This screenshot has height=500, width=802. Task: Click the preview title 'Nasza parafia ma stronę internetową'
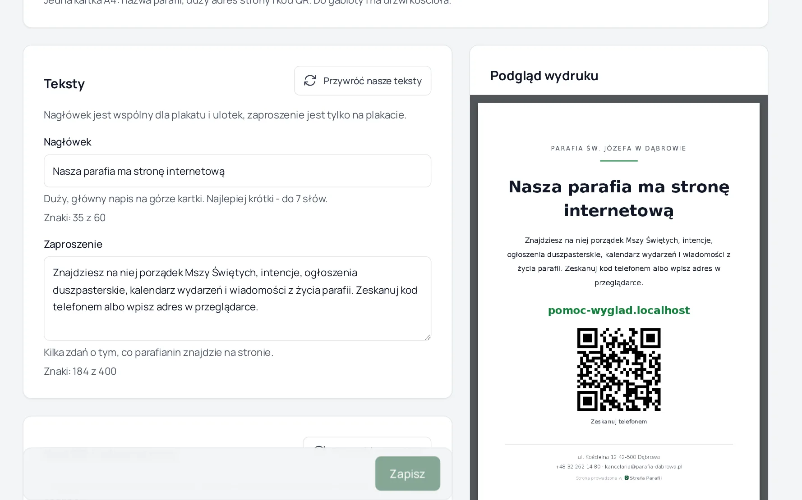click(618, 198)
